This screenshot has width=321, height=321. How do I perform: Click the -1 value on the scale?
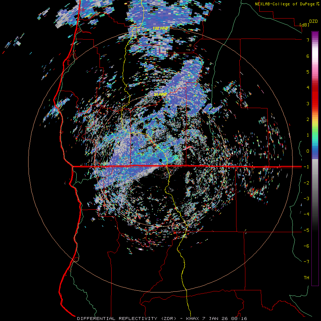coord(306,167)
